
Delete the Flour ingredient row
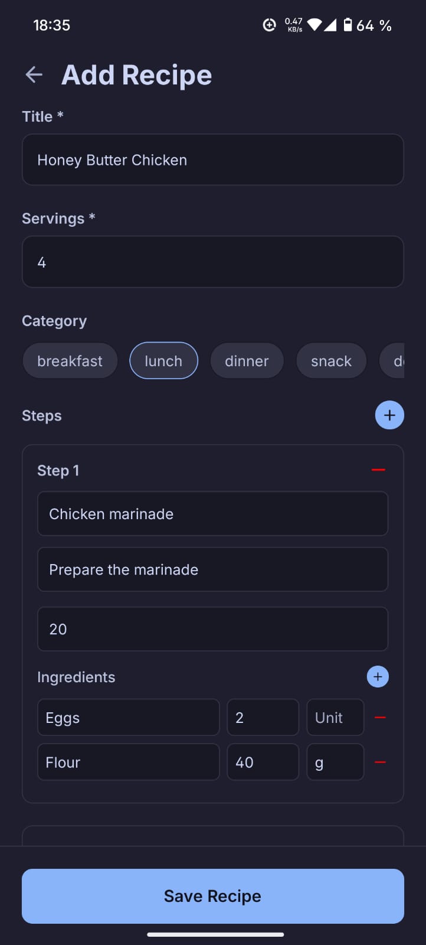pos(381,762)
